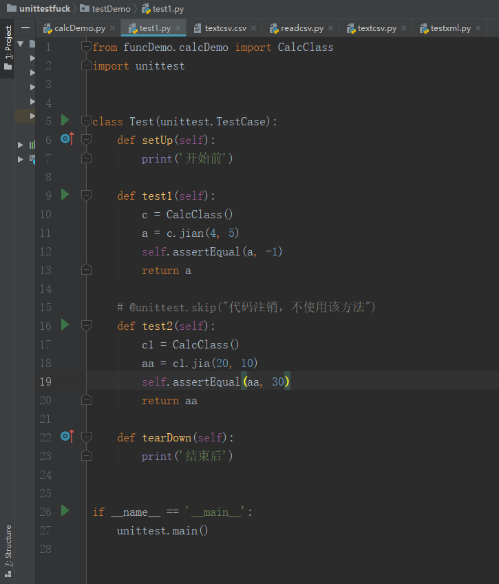Screen dimensions: 499x584
Task: Hide the project panel with minimize dash
Action: click(x=25, y=28)
